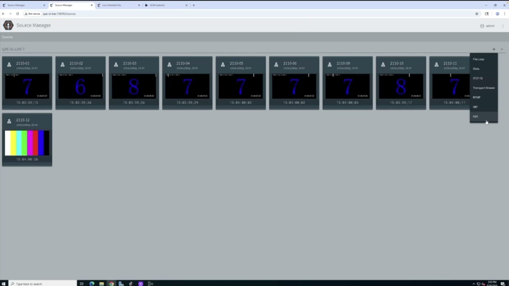This screenshot has width=509, height=286.
Task: Open the 2110-02 video preview thumbnail
Action: [x=80, y=86]
